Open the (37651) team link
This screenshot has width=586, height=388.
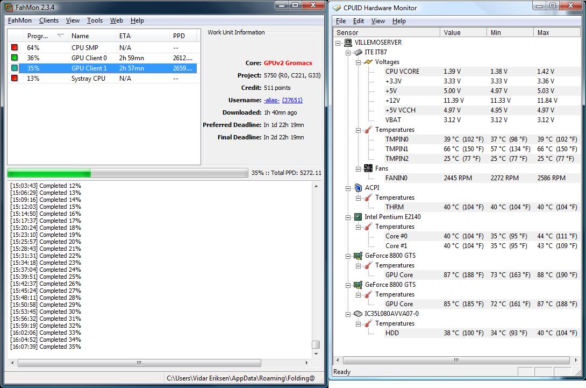point(292,100)
